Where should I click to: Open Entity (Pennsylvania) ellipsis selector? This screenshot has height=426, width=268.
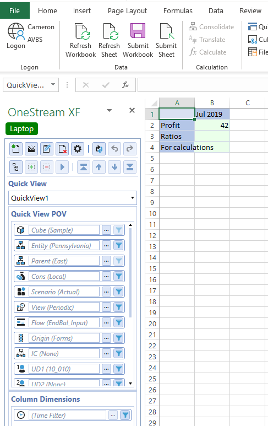click(106, 246)
